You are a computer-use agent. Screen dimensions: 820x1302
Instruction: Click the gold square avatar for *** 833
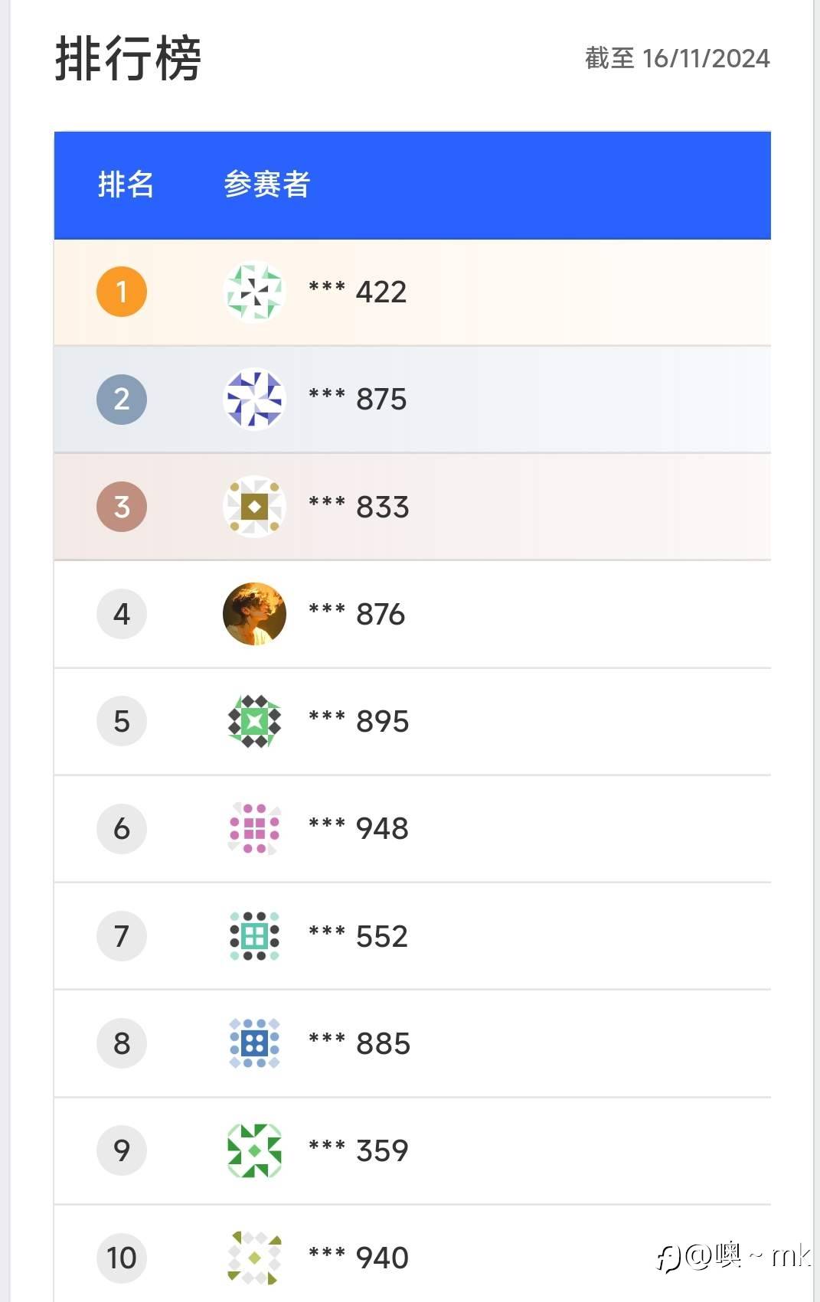coord(254,507)
